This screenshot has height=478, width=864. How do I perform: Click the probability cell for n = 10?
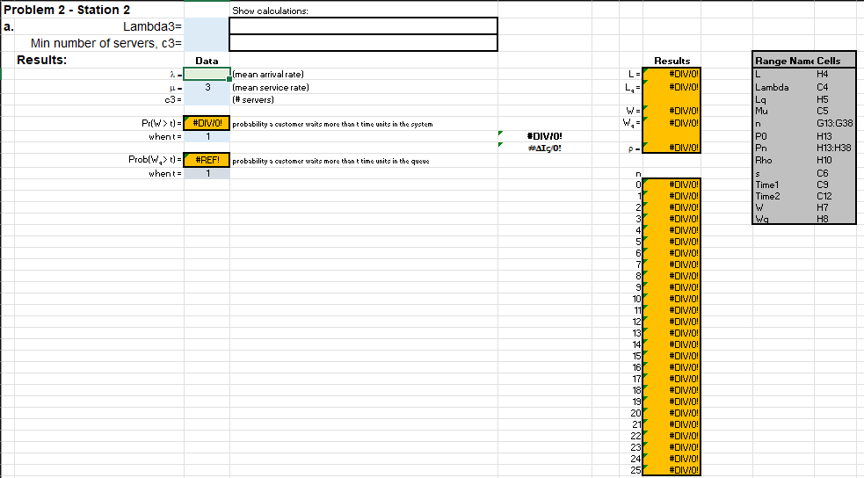click(x=672, y=299)
